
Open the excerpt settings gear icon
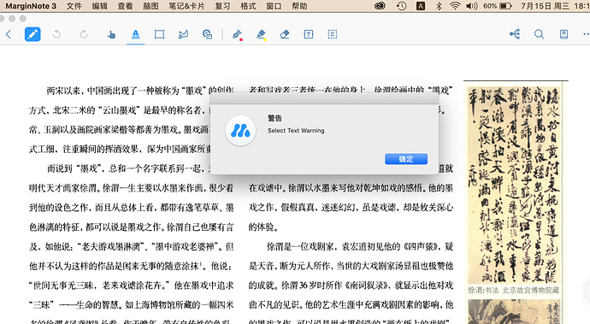coord(207,34)
